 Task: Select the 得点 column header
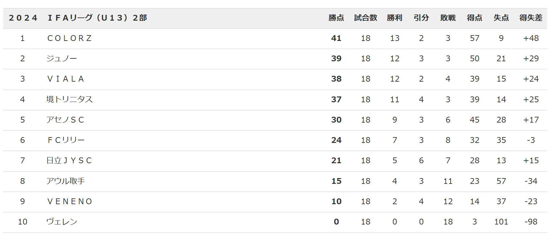click(475, 18)
